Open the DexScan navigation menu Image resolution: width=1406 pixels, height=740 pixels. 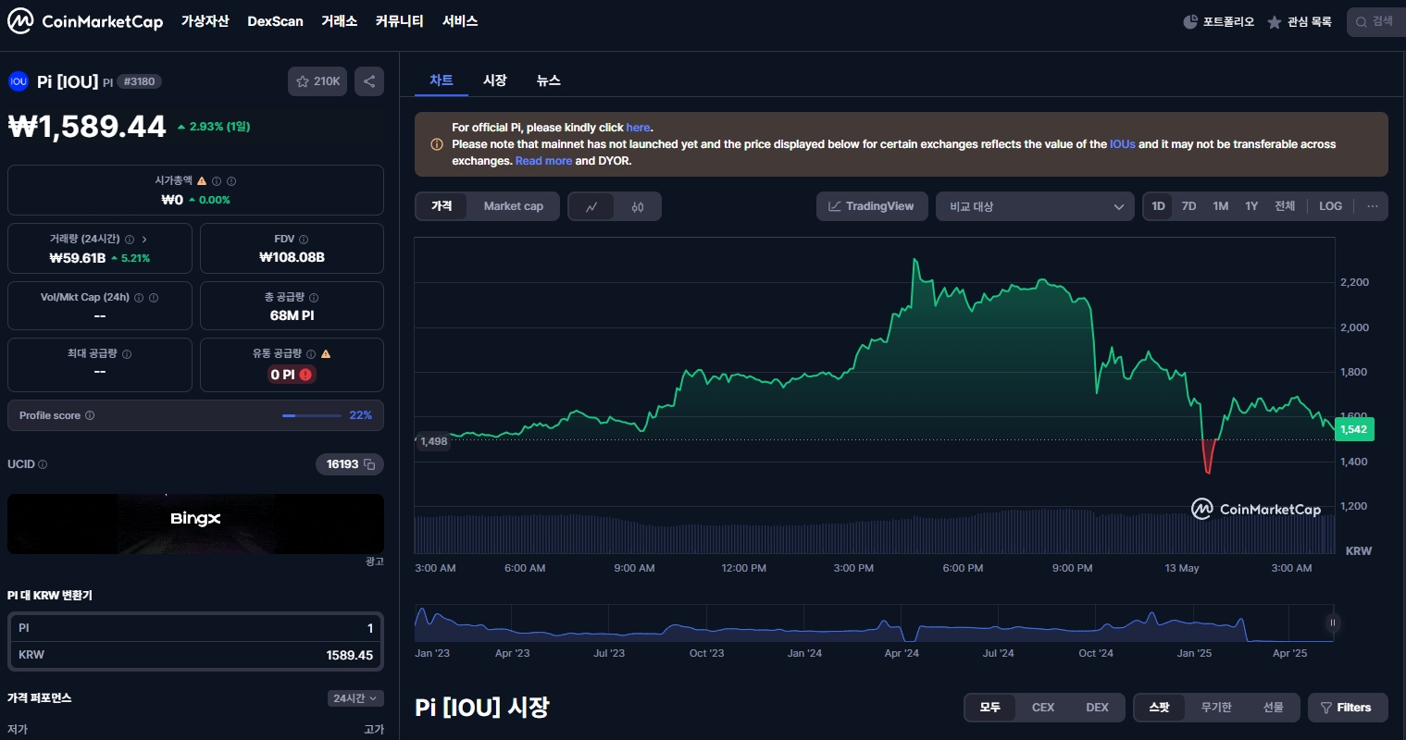pos(275,21)
